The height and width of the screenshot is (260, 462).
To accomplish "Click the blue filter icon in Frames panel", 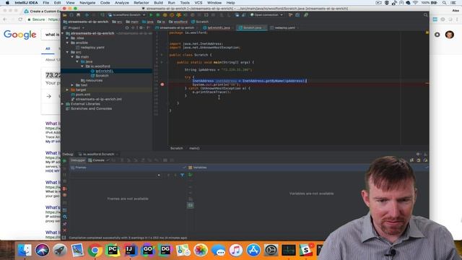I will click(183, 175).
